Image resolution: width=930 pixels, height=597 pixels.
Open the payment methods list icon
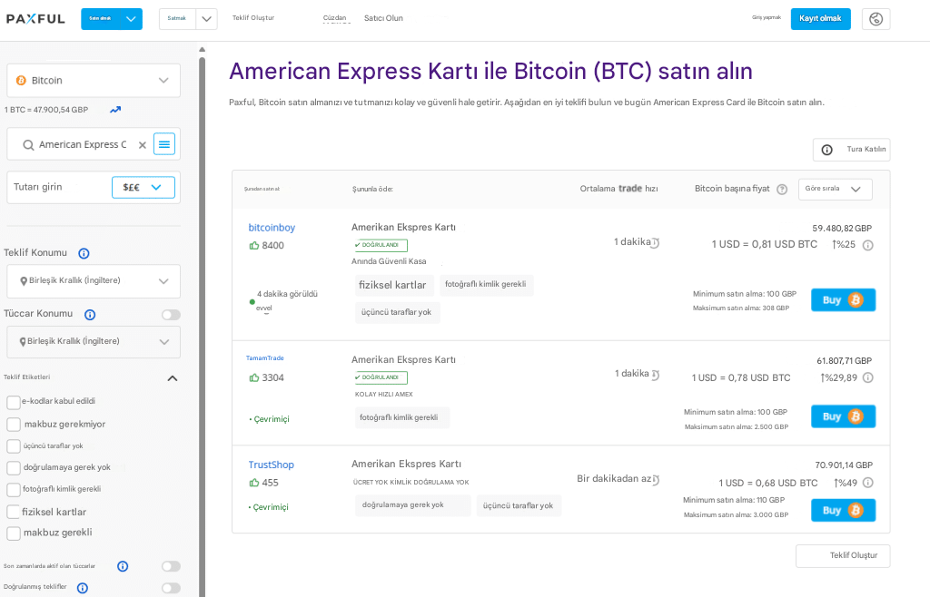coord(164,144)
